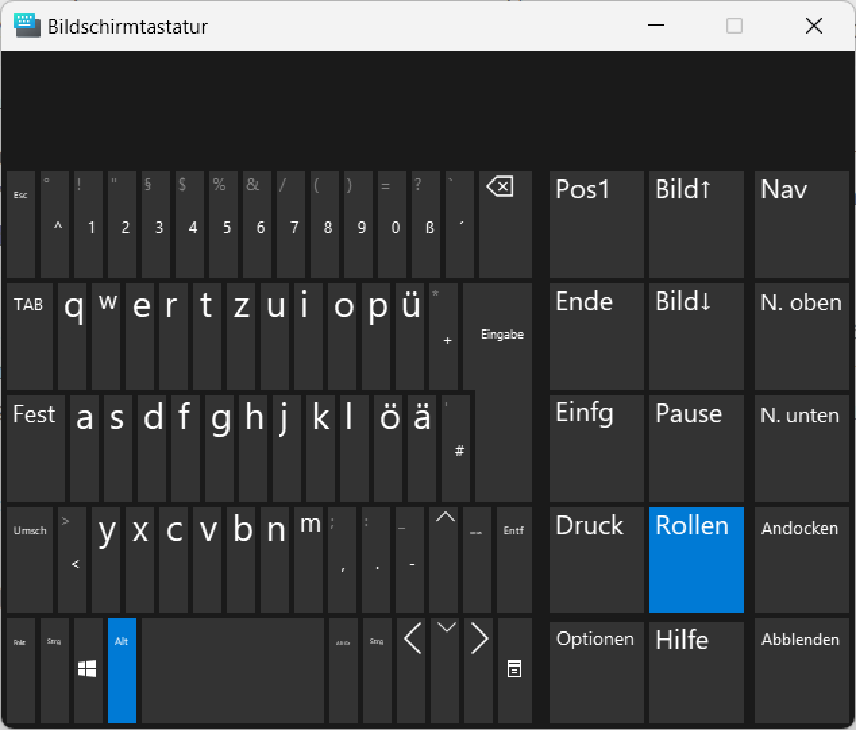Hit the Windows logo key
The image size is (856, 730).
point(88,671)
